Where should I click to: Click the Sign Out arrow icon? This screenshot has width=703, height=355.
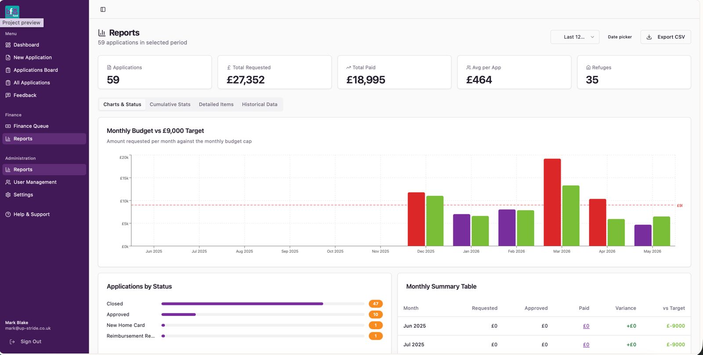[12, 341]
